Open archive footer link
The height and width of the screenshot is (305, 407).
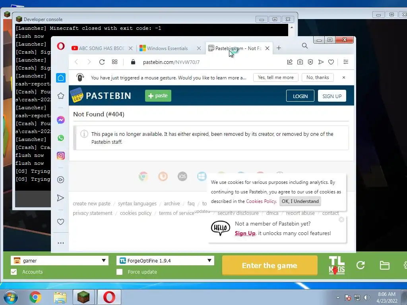point(172,204)
